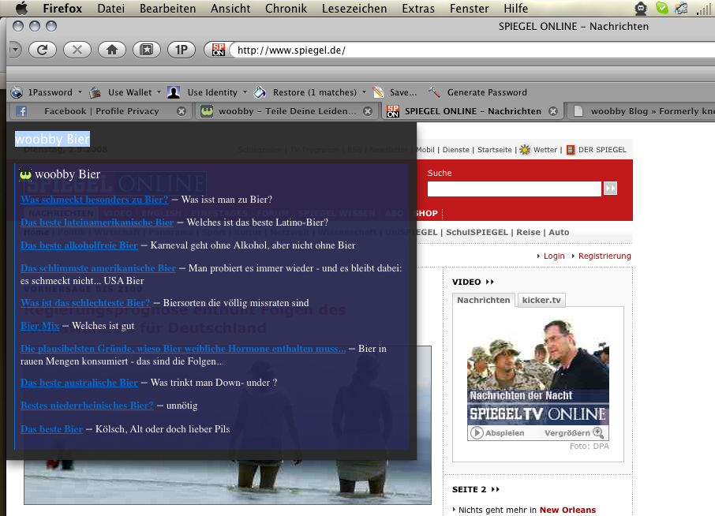Click the Use Wallet icon
The height and width of the screenshot is (516, 715).
point(95,92)
